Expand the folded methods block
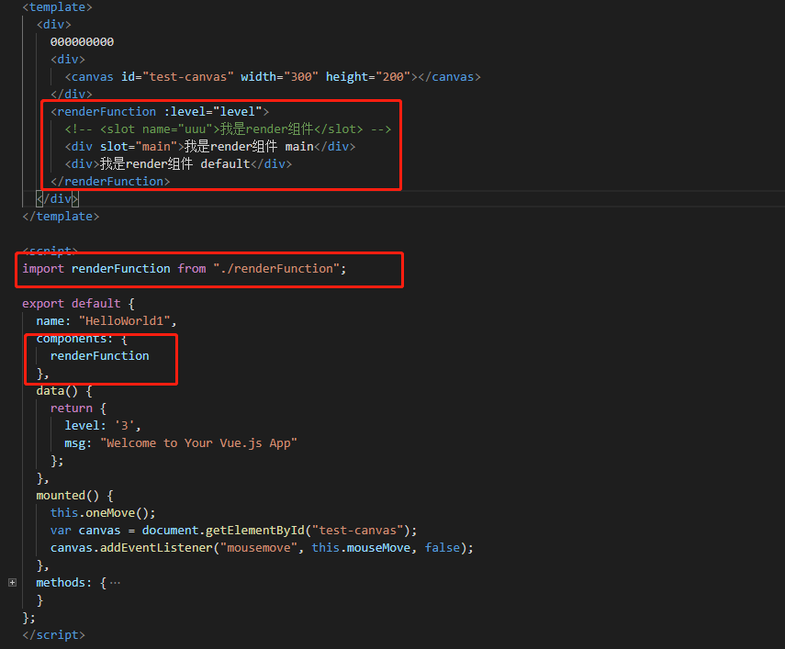The height and width of the screenshot is (649, 785). pyautogui.click(x=13, y=583)
